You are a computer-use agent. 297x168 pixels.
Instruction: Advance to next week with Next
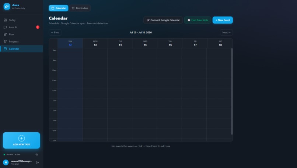[x=226, y=32]
